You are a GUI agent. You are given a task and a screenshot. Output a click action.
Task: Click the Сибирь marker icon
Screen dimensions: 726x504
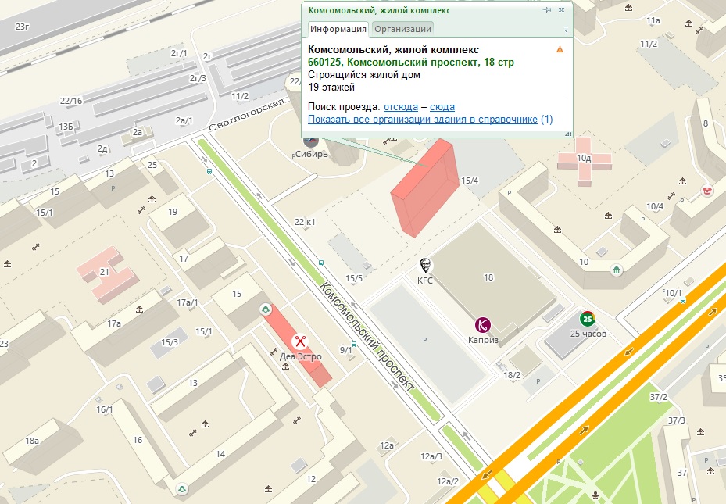point(311,141)
